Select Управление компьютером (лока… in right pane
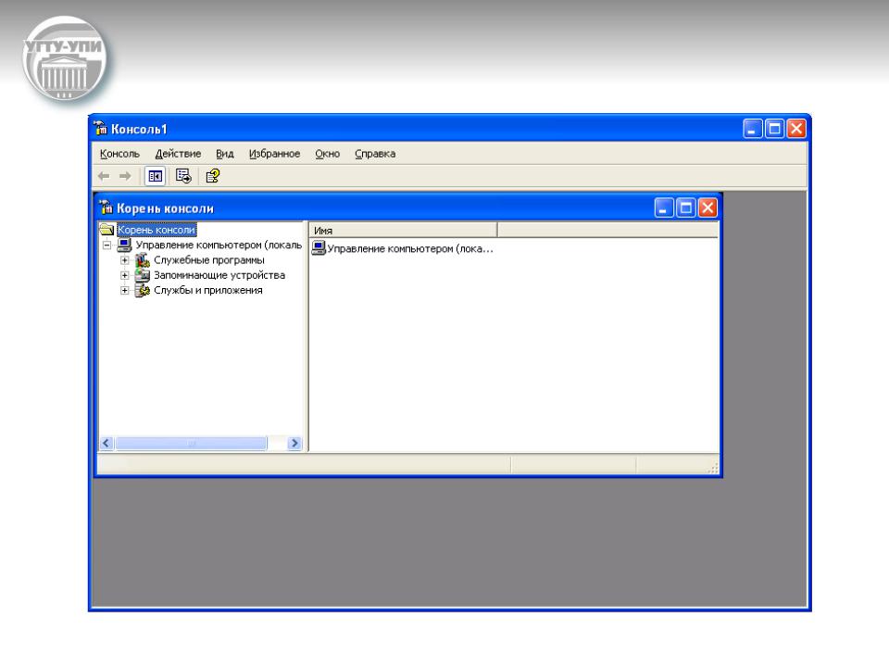The image size is (889, 667). tap(410, 248)
